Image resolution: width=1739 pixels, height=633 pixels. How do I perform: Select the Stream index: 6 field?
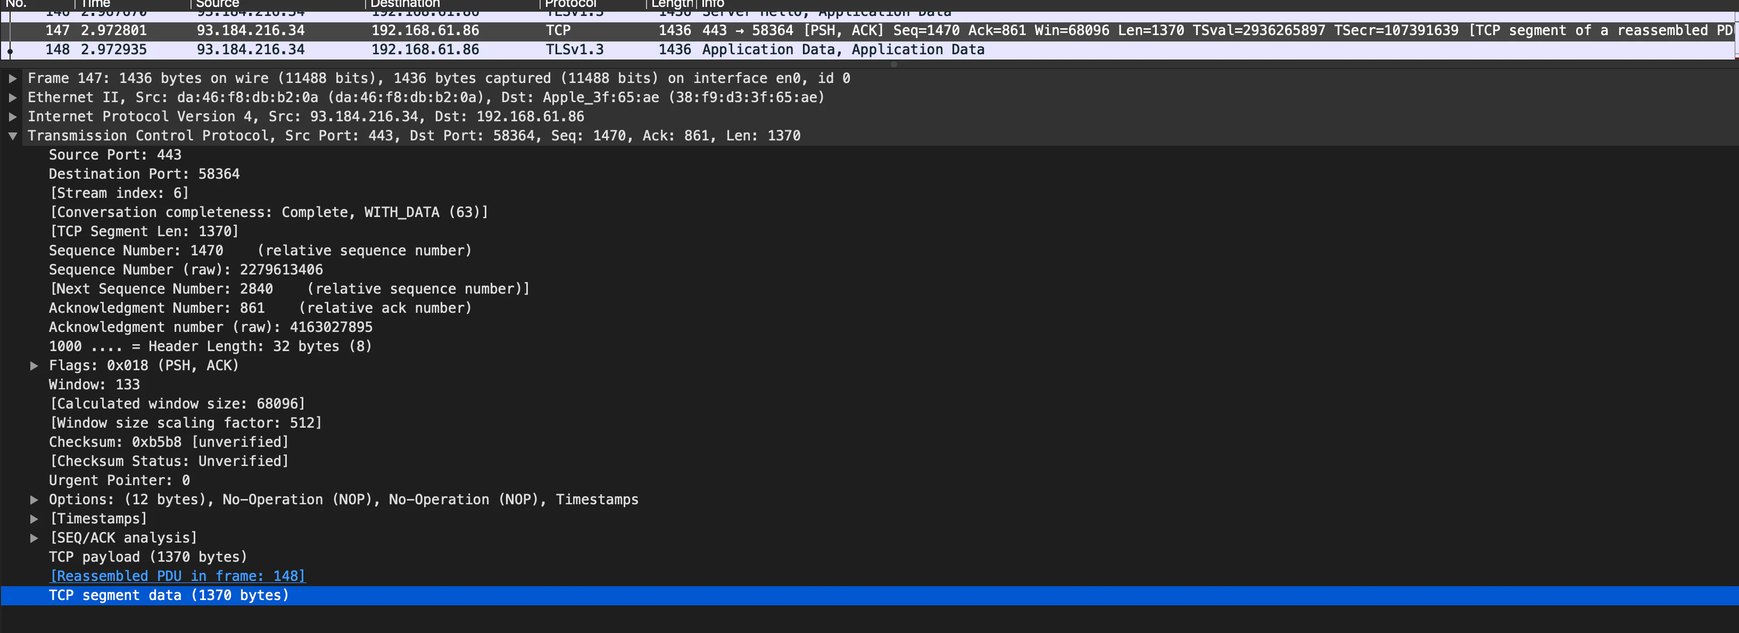click(x=119, y=193)
